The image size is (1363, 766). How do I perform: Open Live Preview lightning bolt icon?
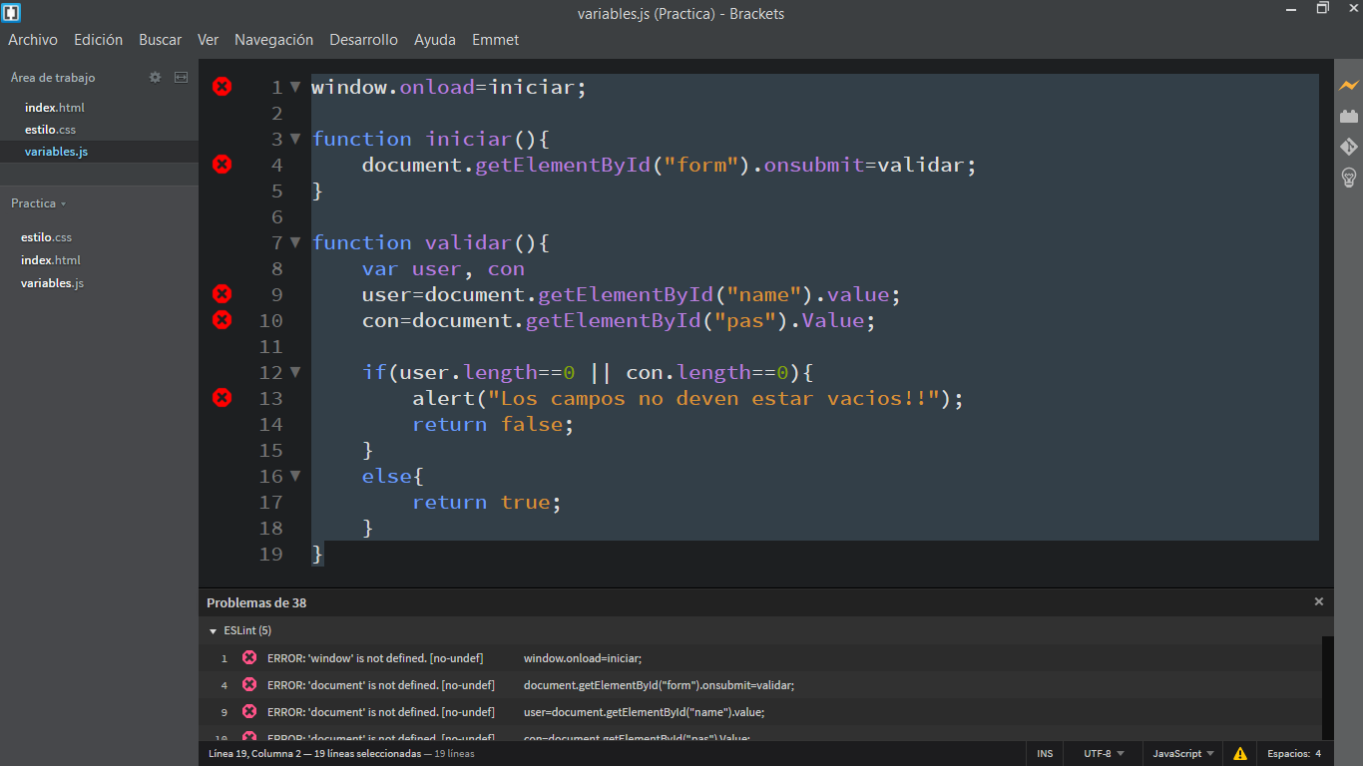1349,86
